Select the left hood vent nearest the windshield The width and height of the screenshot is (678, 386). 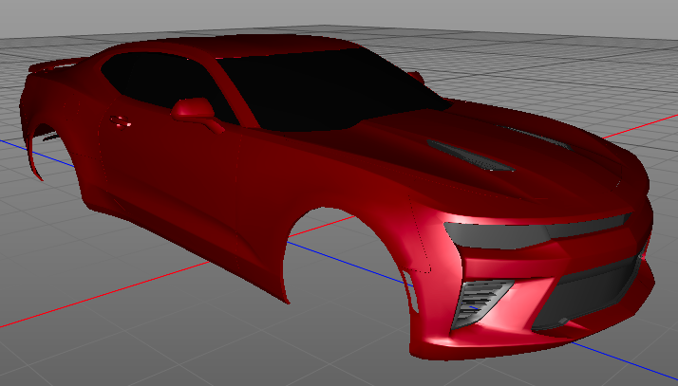point(469,156)
